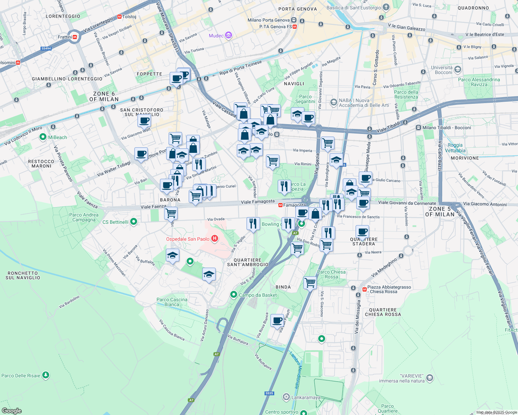This screenshot has height=415, width=518.
Task: Click the Campo da Basket marker
Action: [234, 295]
